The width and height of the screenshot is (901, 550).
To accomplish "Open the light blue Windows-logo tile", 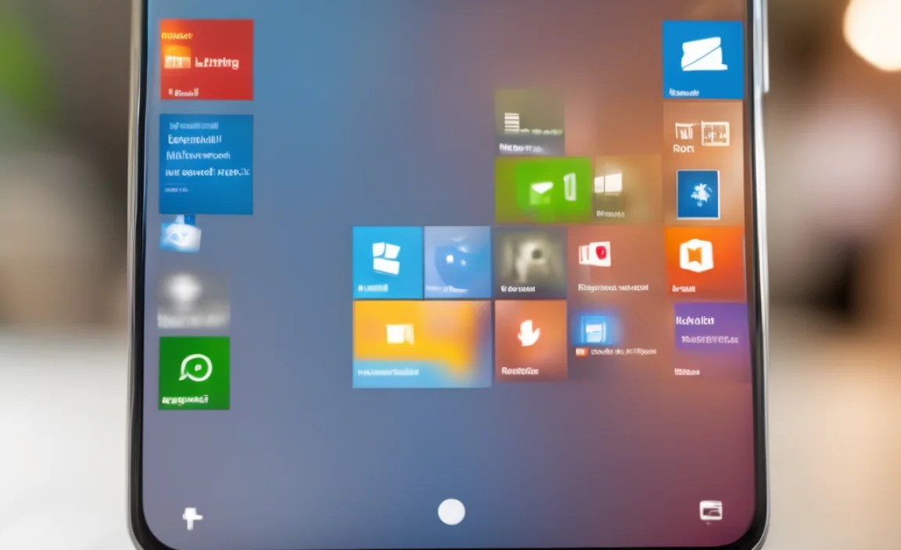I will [x=388, y=262].
